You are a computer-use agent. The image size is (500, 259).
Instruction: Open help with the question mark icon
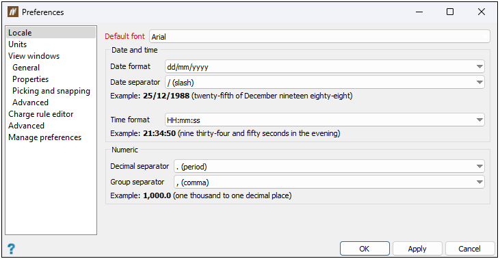click(11, 249)
